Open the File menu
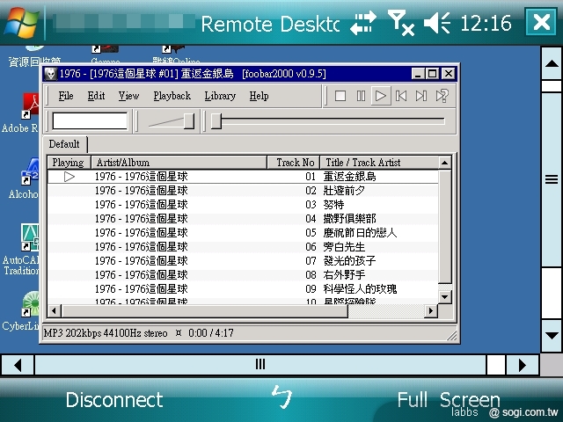Screen dimensions: 563x422 tap(66, 96)
